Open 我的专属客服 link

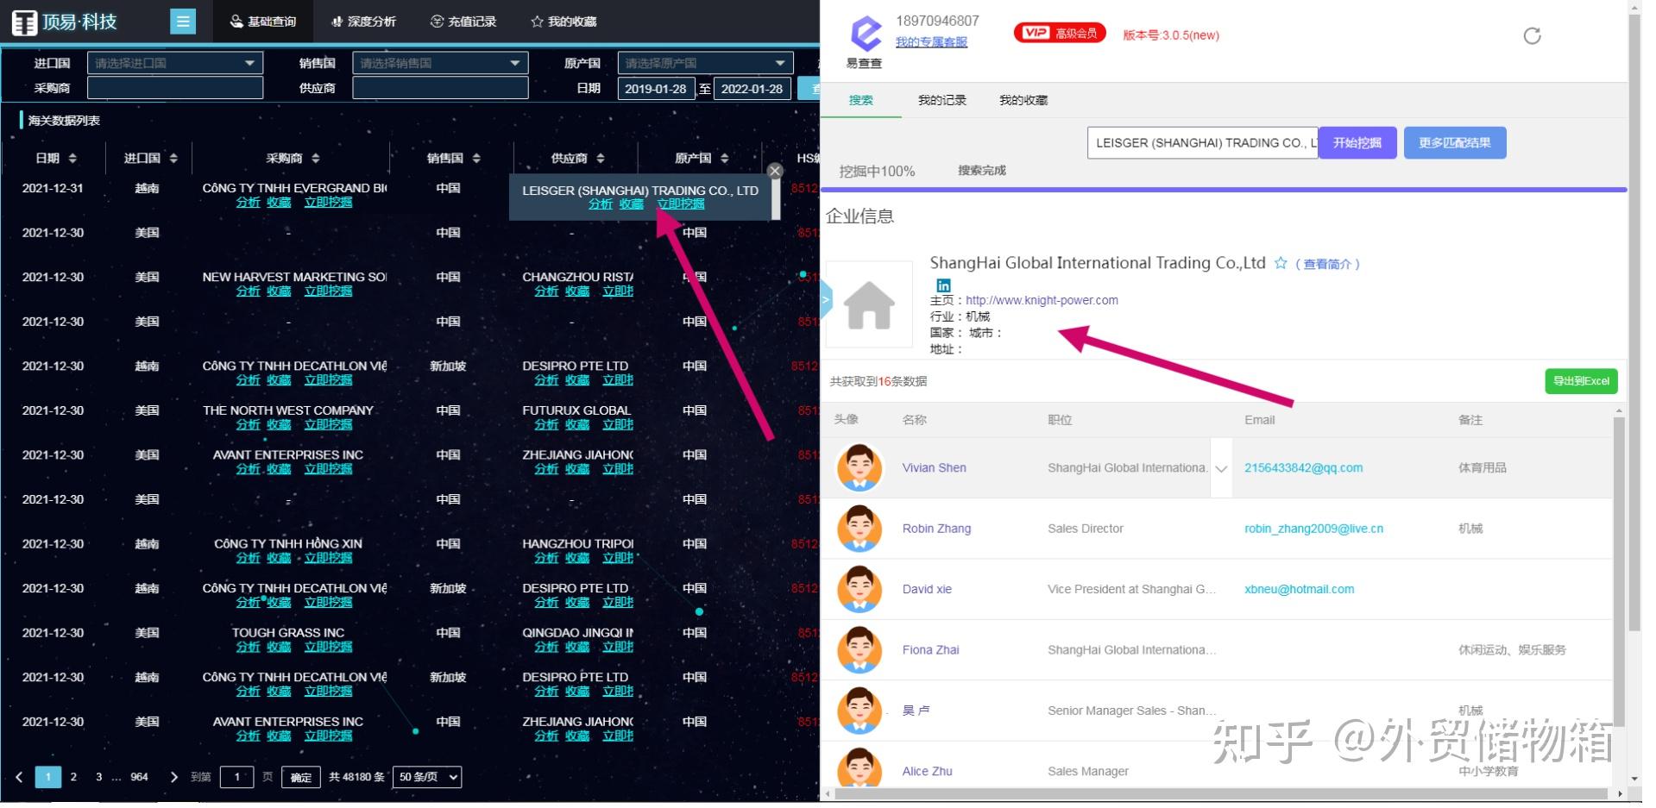tap(931, 42)
